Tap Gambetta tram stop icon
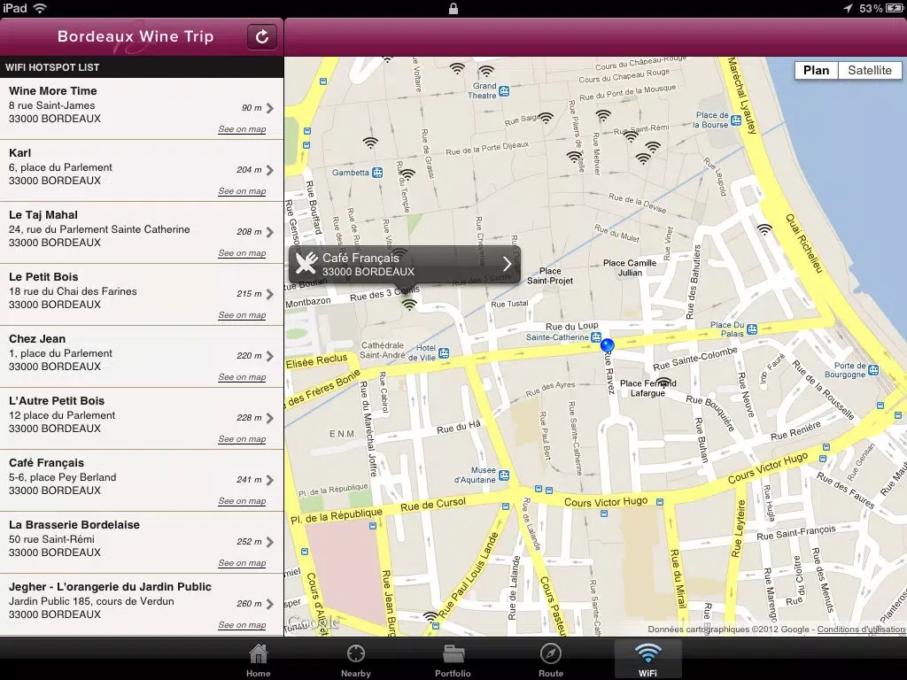The width and height of the screenshot is (907, 680). (377, 173)
